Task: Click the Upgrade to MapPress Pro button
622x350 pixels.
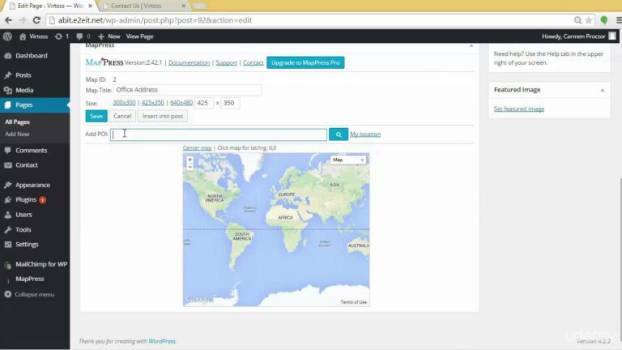Action: [305, 62]
